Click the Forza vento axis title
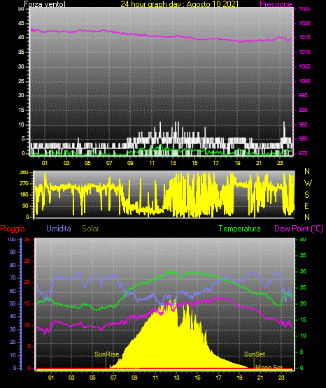 click(45, 4)
